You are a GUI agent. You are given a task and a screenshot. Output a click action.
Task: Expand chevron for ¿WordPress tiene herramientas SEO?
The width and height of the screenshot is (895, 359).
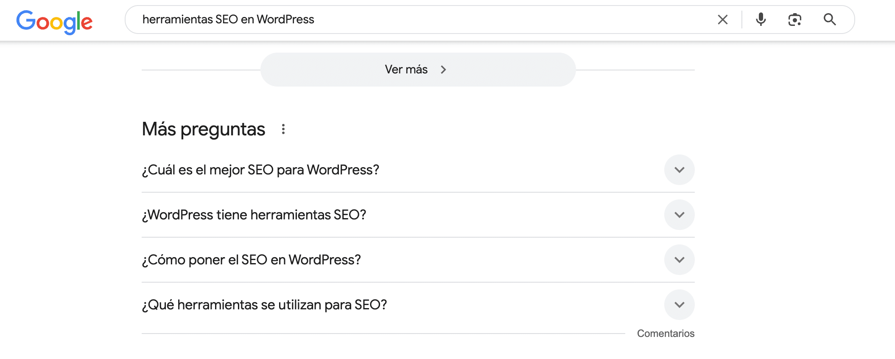[679, 215]
